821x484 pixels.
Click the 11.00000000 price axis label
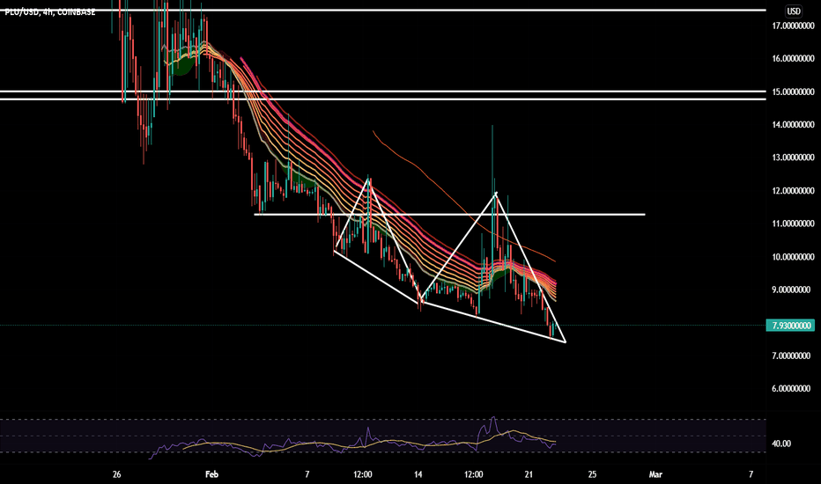[x=793, y=224]
